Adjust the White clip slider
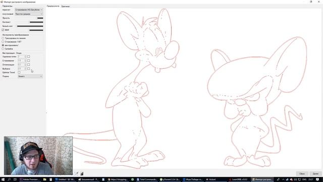Image resolution: width=323 pixels, height=182 pixels. tap(29, 26)
